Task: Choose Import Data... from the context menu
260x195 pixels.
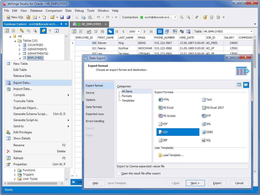Action: (39, 89)
